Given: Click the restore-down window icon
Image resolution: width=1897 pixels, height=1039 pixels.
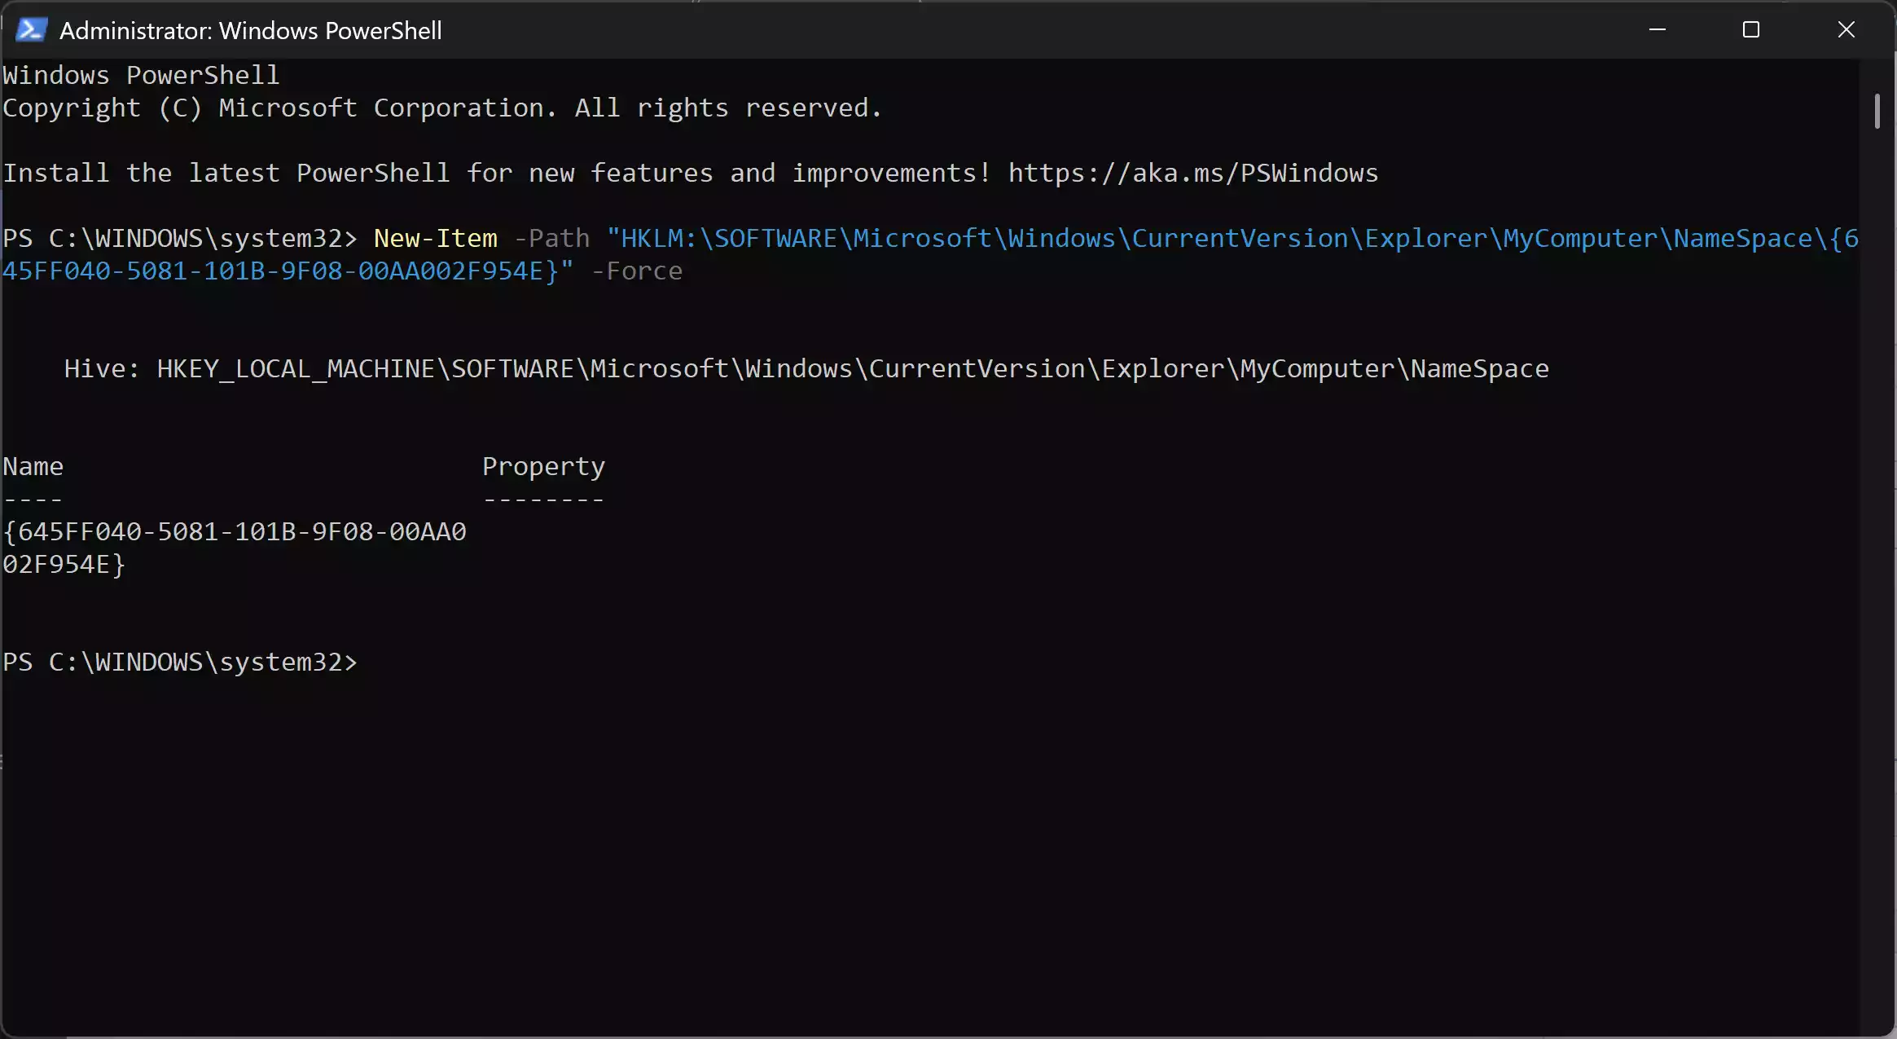Looking at the screenshot, I should coord(1751,29).
